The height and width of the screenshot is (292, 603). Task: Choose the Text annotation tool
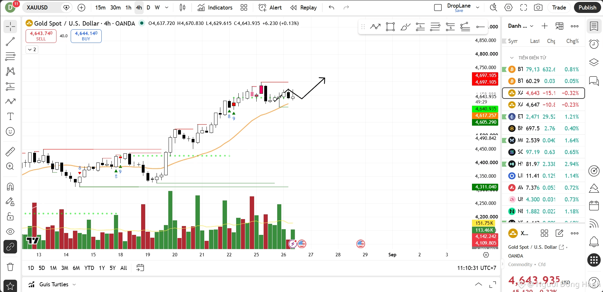pyautogui.click(x=10, y=116)
